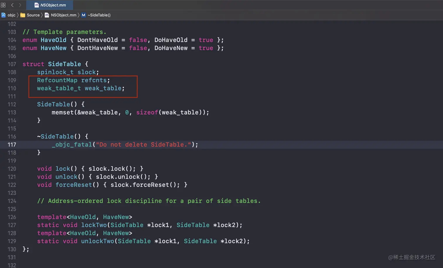
Task: Click the objc project icon in breadcrumb
Action: (x=4, y=15)
